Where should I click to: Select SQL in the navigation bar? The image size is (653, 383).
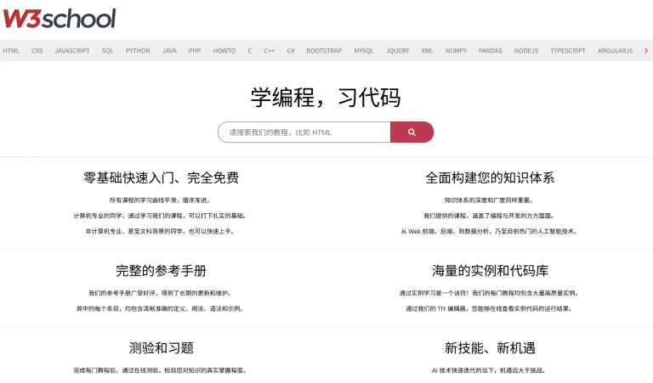108,51
